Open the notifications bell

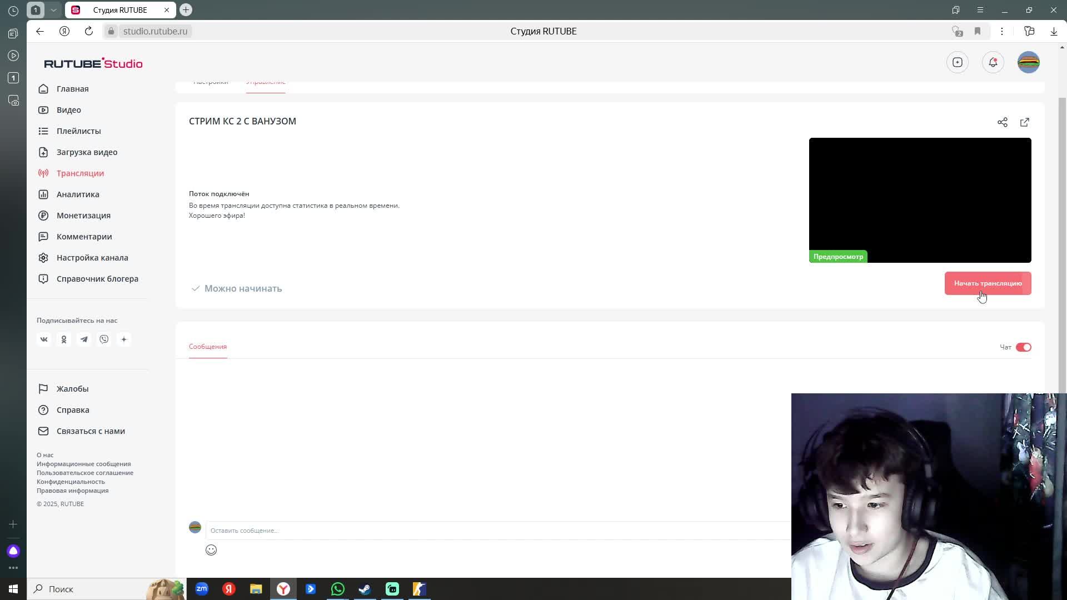click(993, 62)
